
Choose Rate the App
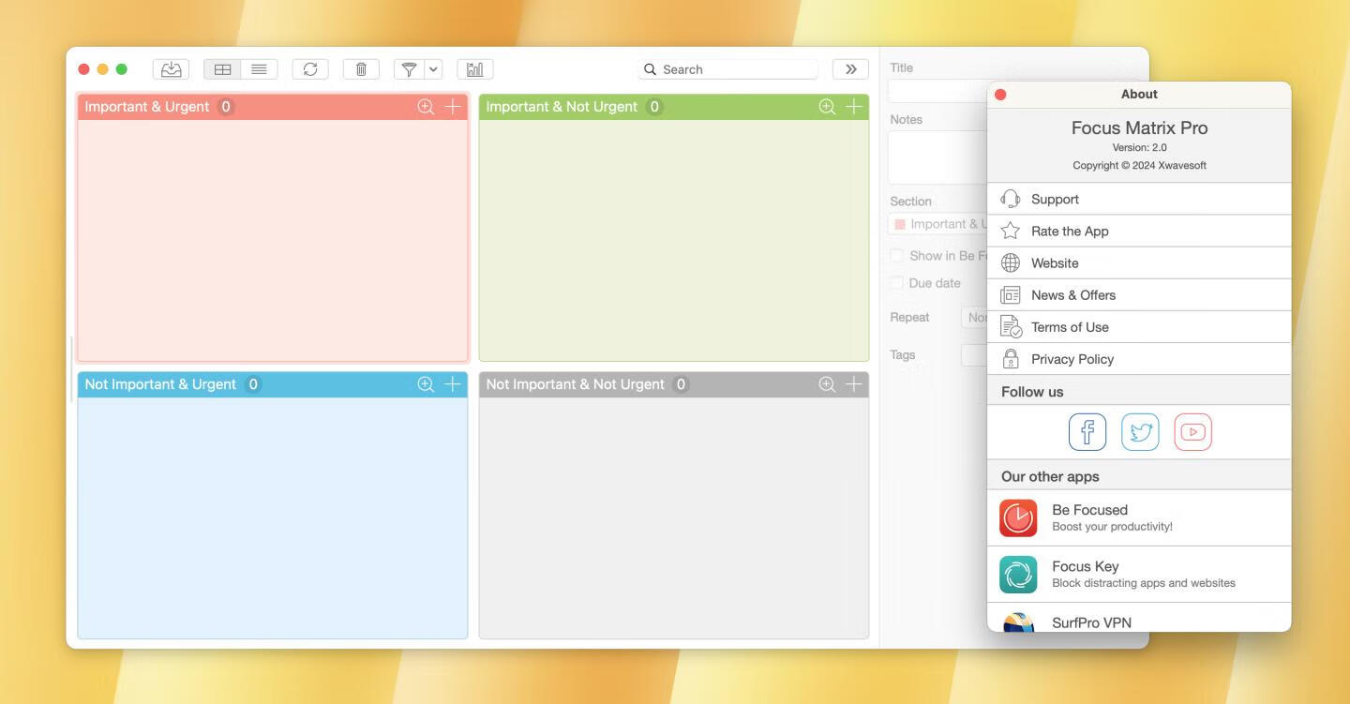tap(1139, 231)
